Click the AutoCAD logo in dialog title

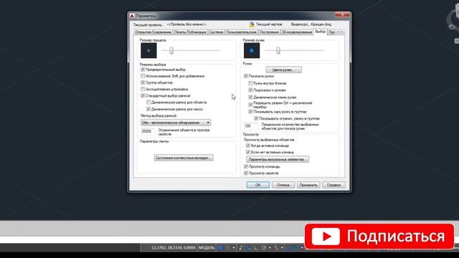tap(132, 16)
